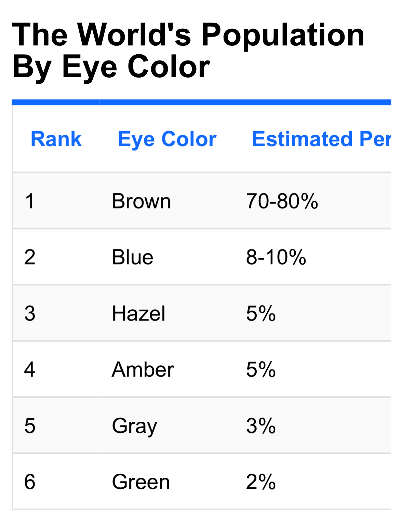
Task: Click the 8-10% percentage cell
Action: tap(276, 257)
